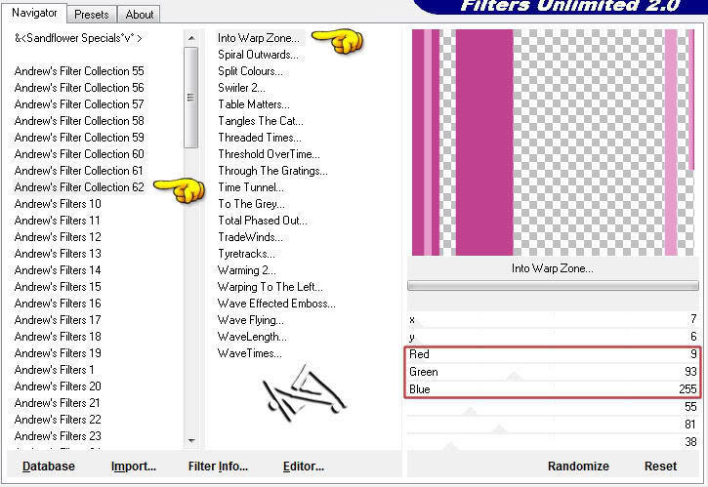This screenshot has height=487, width=708.
Task: Choose the Tangles The Cat... filter
Action: click(261, 121)
